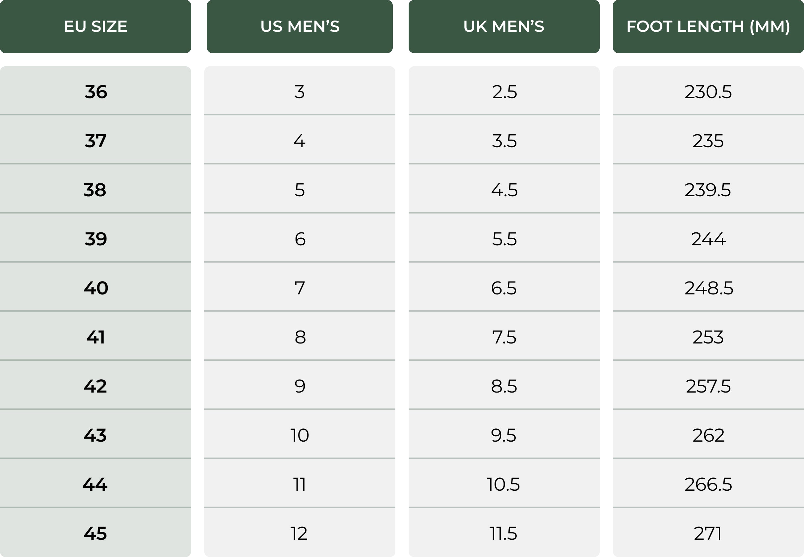Click the EU size 42 cell
Viewport: 804px width, 557px height.
pyautogui.click(x=95, y=385)
